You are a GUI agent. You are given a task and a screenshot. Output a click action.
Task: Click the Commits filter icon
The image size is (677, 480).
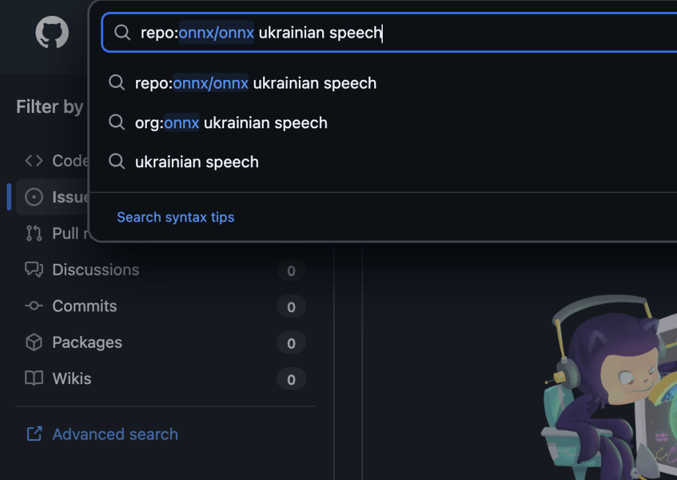[34, 306]
